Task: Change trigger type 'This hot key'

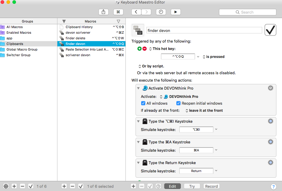Action: [x=162, y=49]
